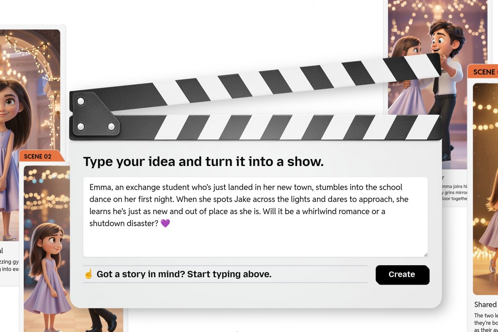Click the 'Shared' caption on the right card
Screen dimensions: 498x332
485,304
